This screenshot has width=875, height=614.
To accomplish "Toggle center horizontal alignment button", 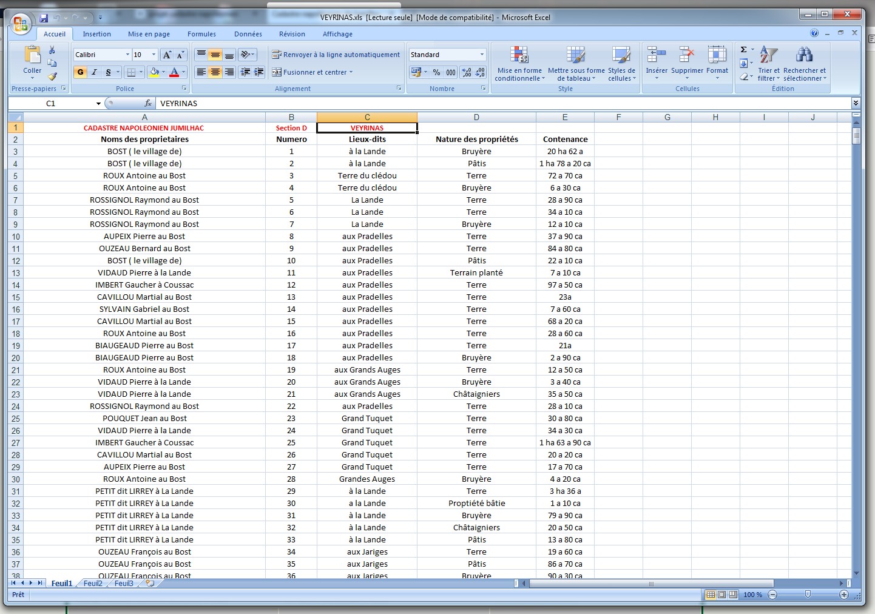I will (215, 72).
